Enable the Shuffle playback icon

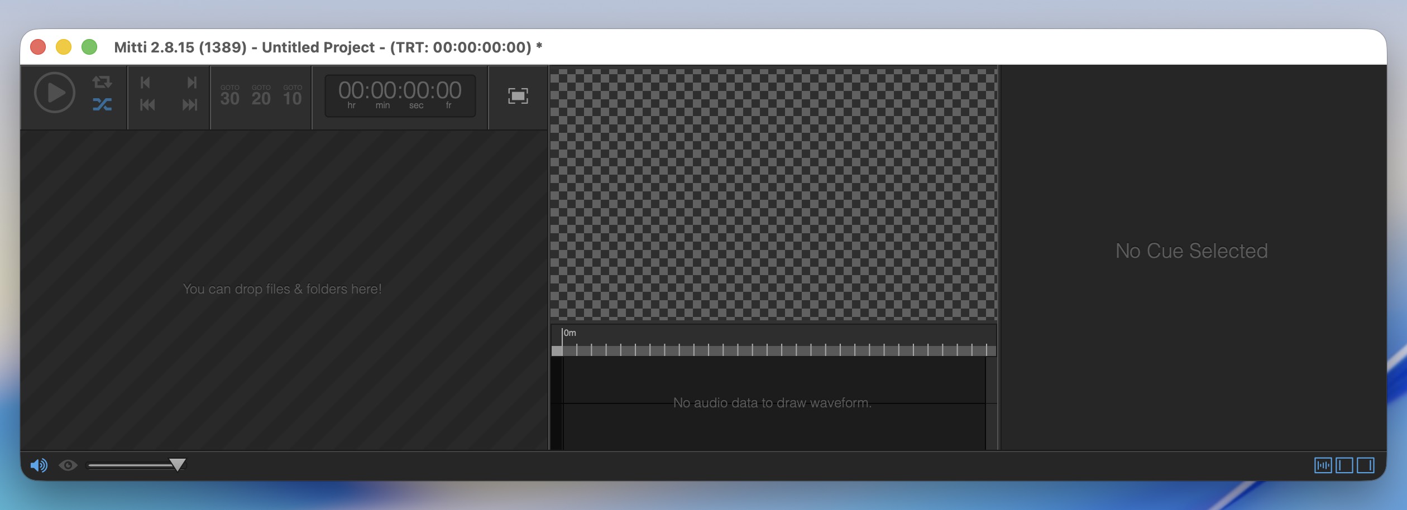pyautogui.click(x=102, y=105)
